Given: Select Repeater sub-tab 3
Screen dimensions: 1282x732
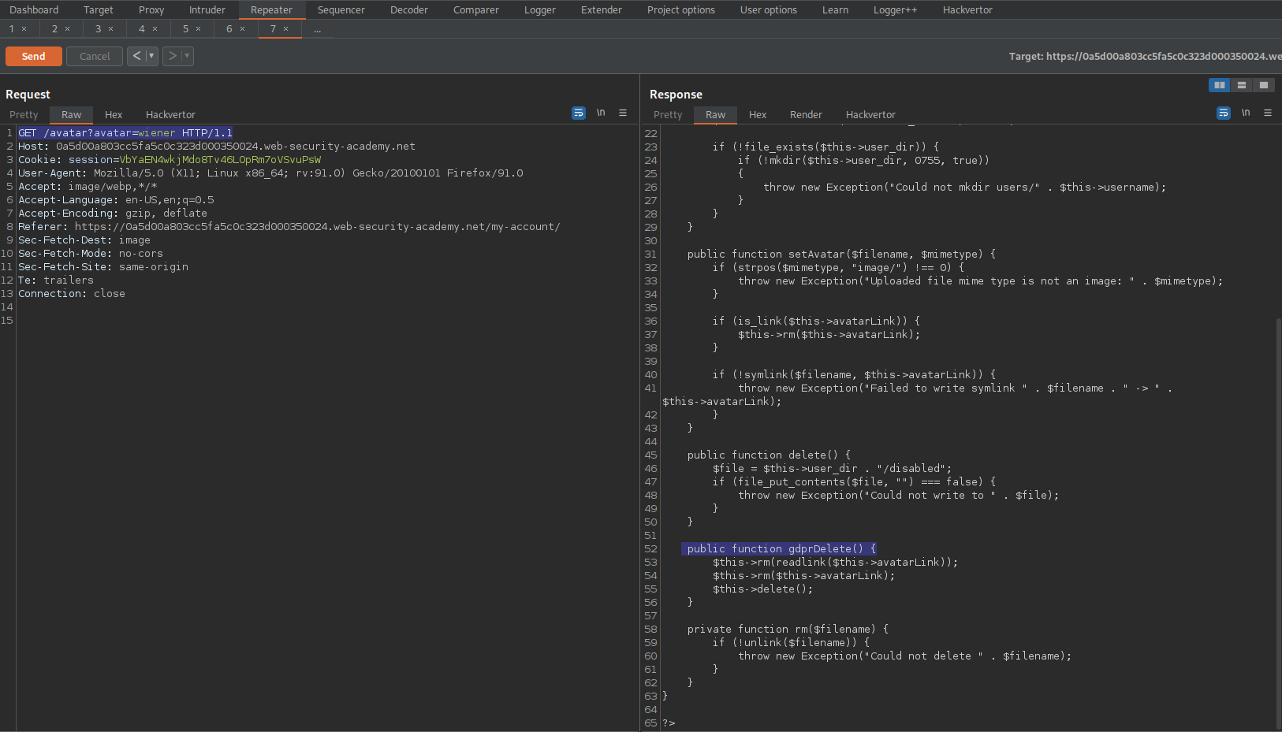Looking at the screenshot, I should point(99,29).
